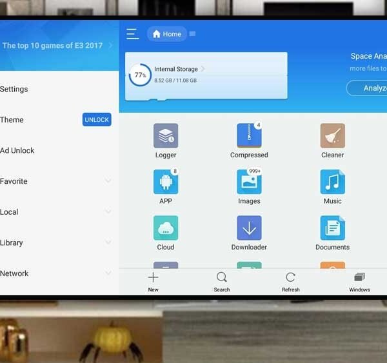
Task: Open the Documents category icon
Action: 332,228
